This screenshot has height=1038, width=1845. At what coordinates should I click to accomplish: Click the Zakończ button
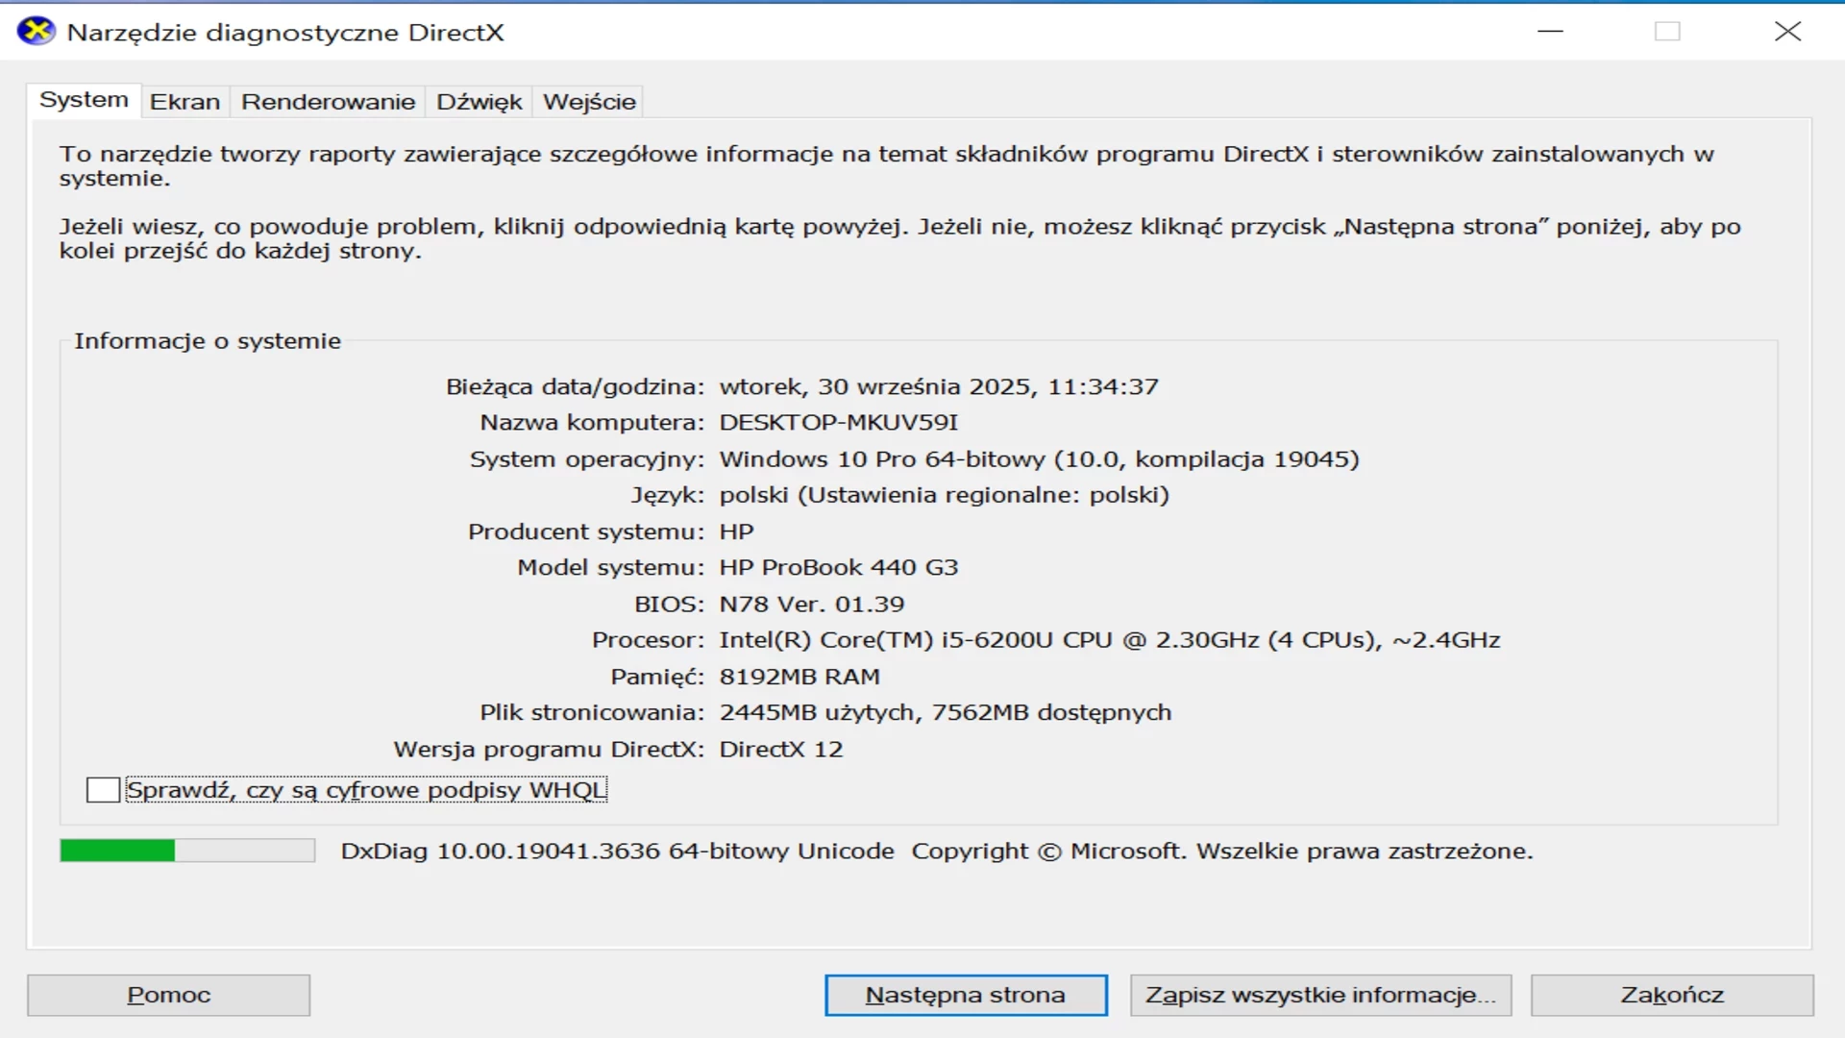pyautogui.click(x=1672, y=995)
